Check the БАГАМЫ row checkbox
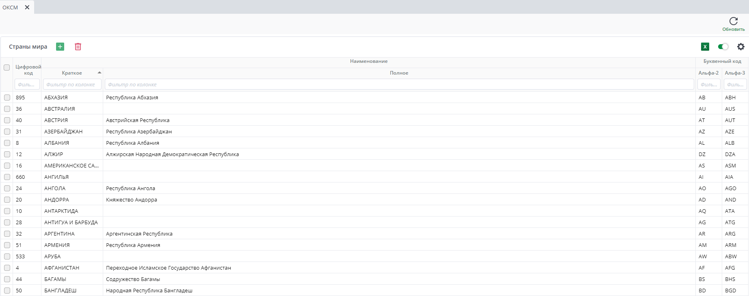Viewport: 749px width, 296px height. [7, 279]
